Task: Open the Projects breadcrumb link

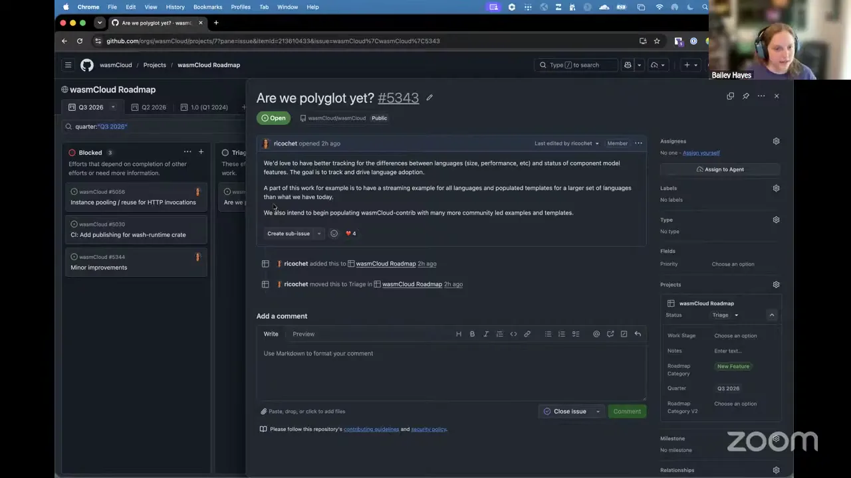Action: point(154,65)
